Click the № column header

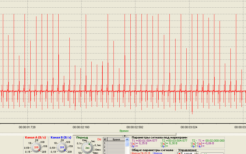[105, 140]
